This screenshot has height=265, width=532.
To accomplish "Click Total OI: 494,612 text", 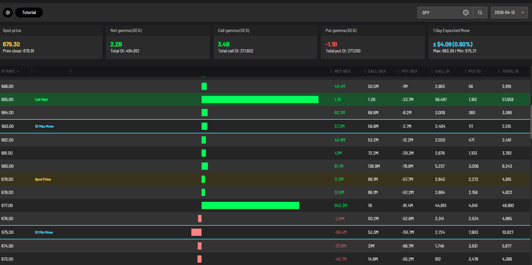I will click(125, 51).
